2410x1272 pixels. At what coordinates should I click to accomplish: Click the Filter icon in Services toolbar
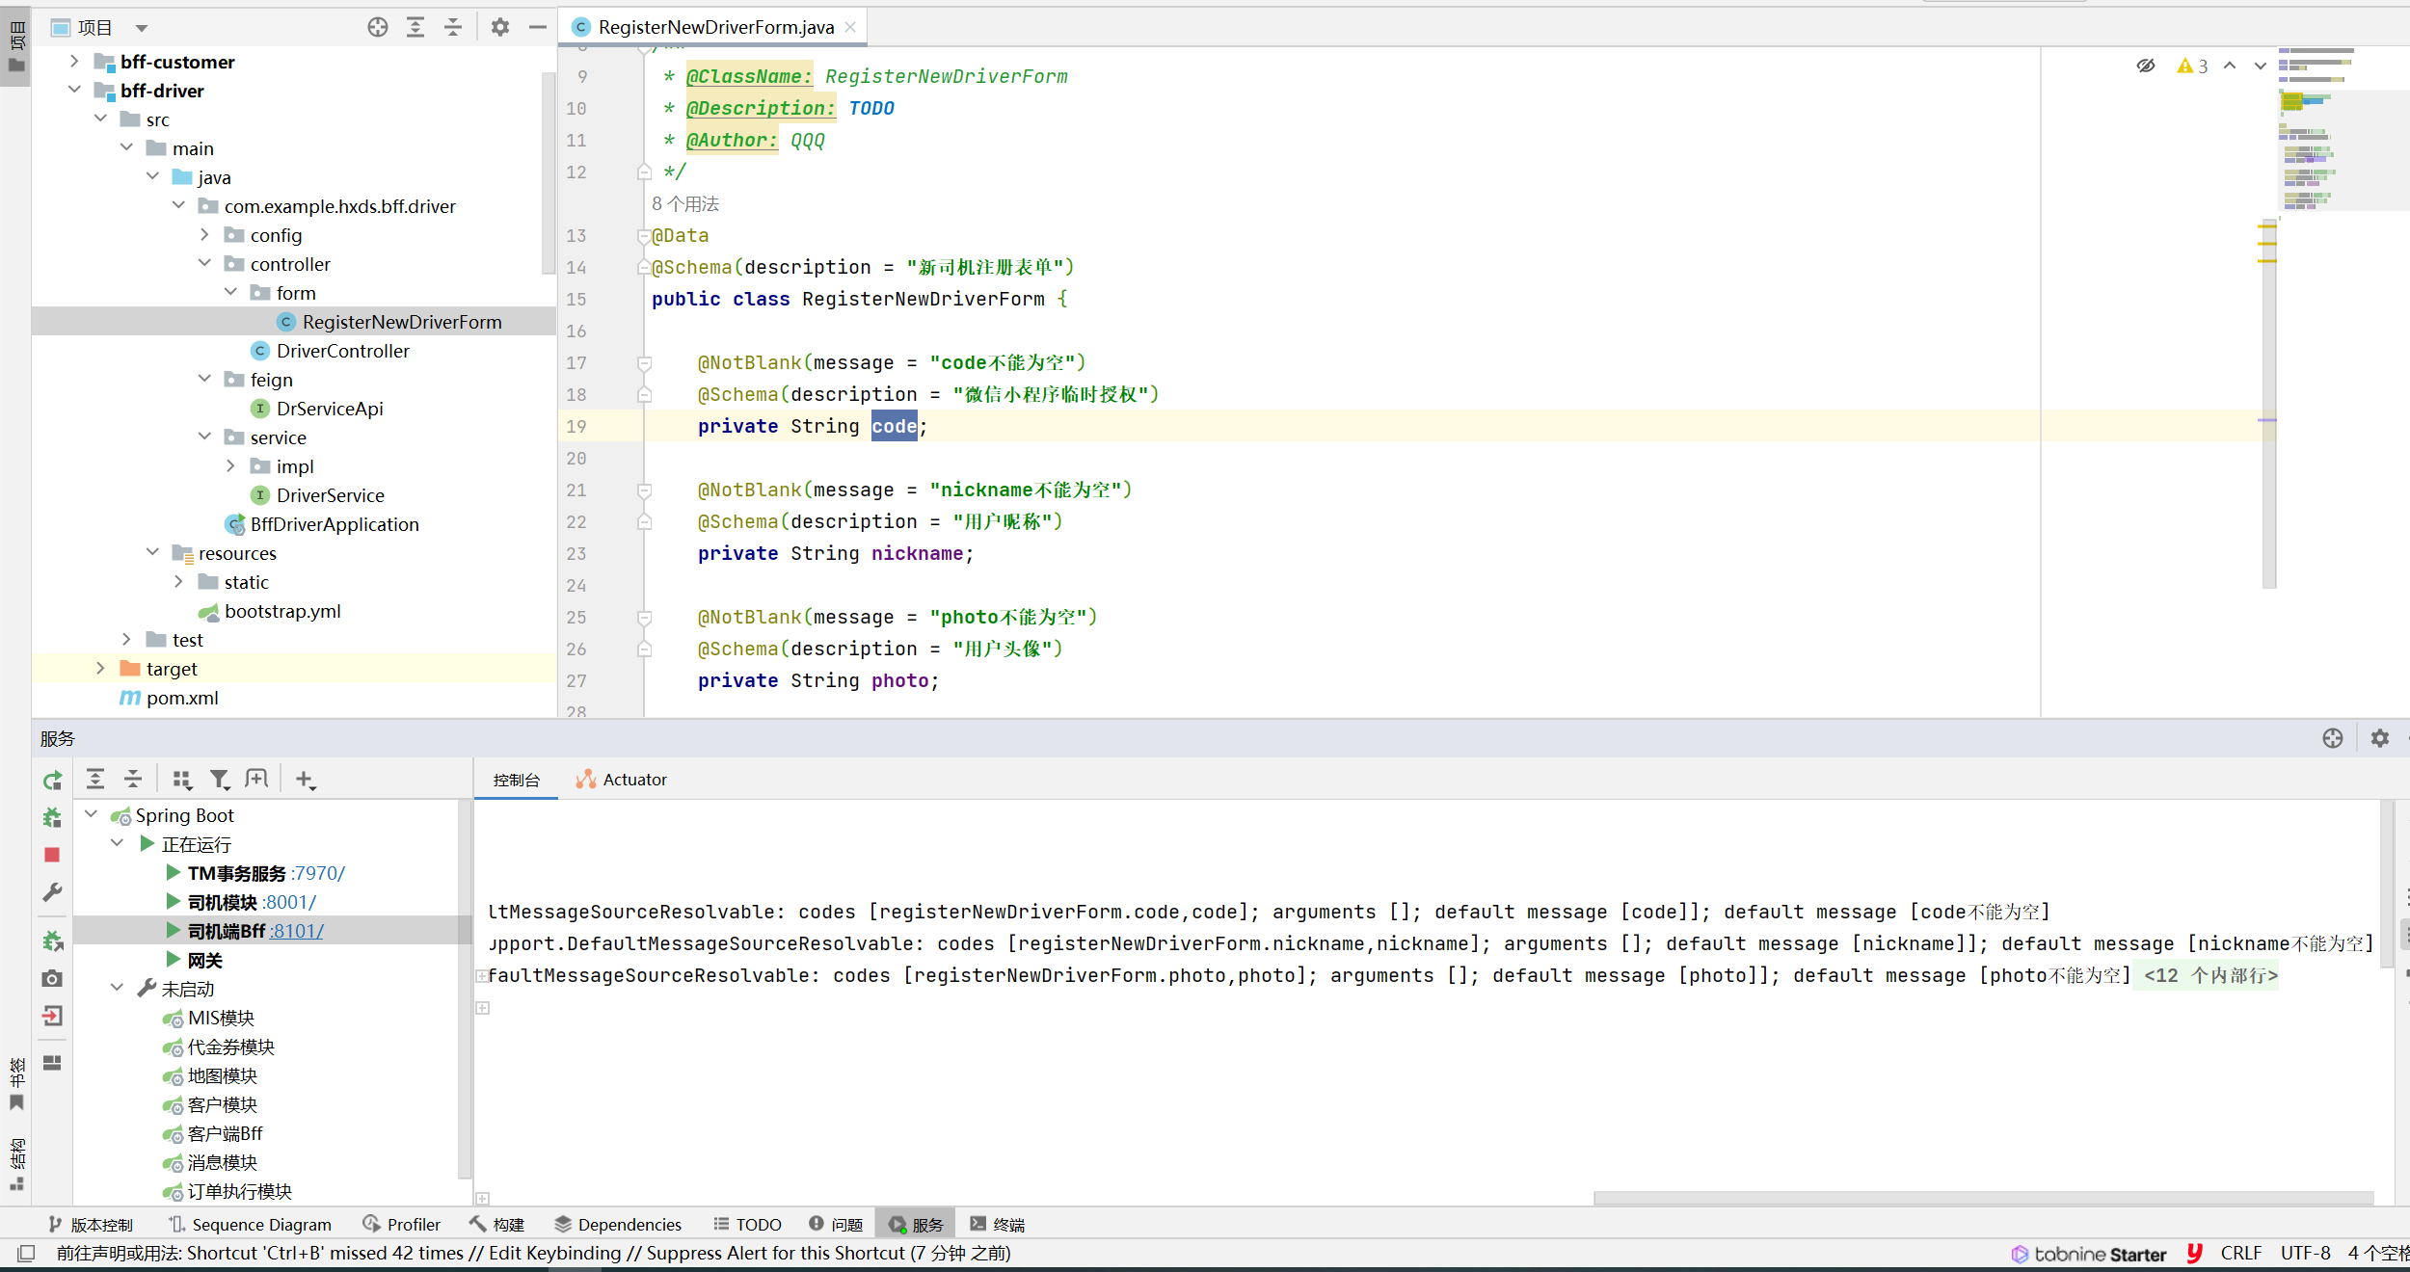click(220, 780)
